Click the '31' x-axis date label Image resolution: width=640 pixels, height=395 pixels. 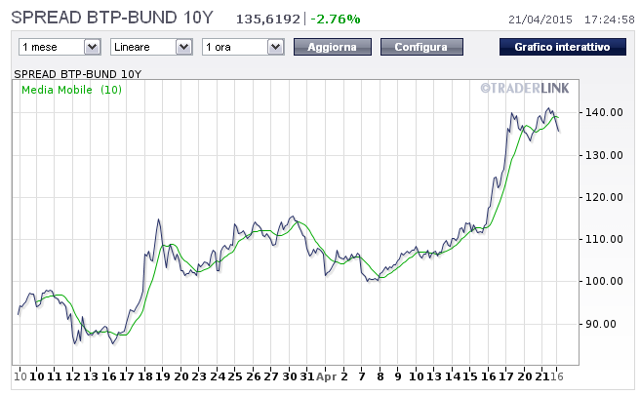click(x=307, y=376)
